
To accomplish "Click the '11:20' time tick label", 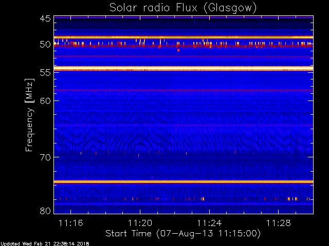I will (140, 223).
